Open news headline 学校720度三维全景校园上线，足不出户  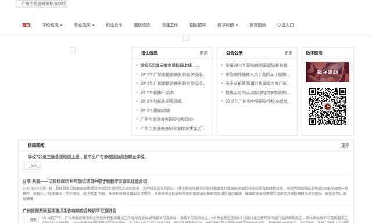pos(87,157)
